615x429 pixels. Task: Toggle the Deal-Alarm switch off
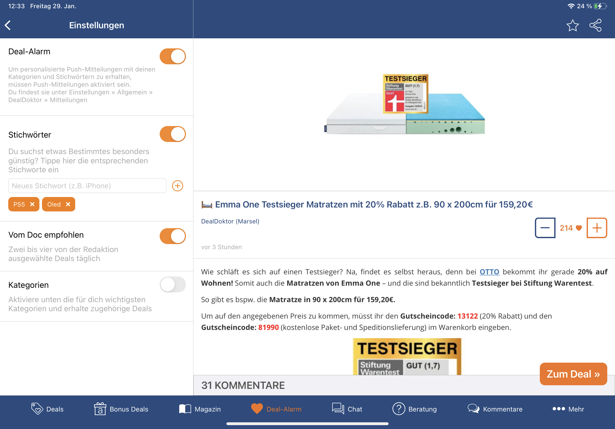point(173,56)
